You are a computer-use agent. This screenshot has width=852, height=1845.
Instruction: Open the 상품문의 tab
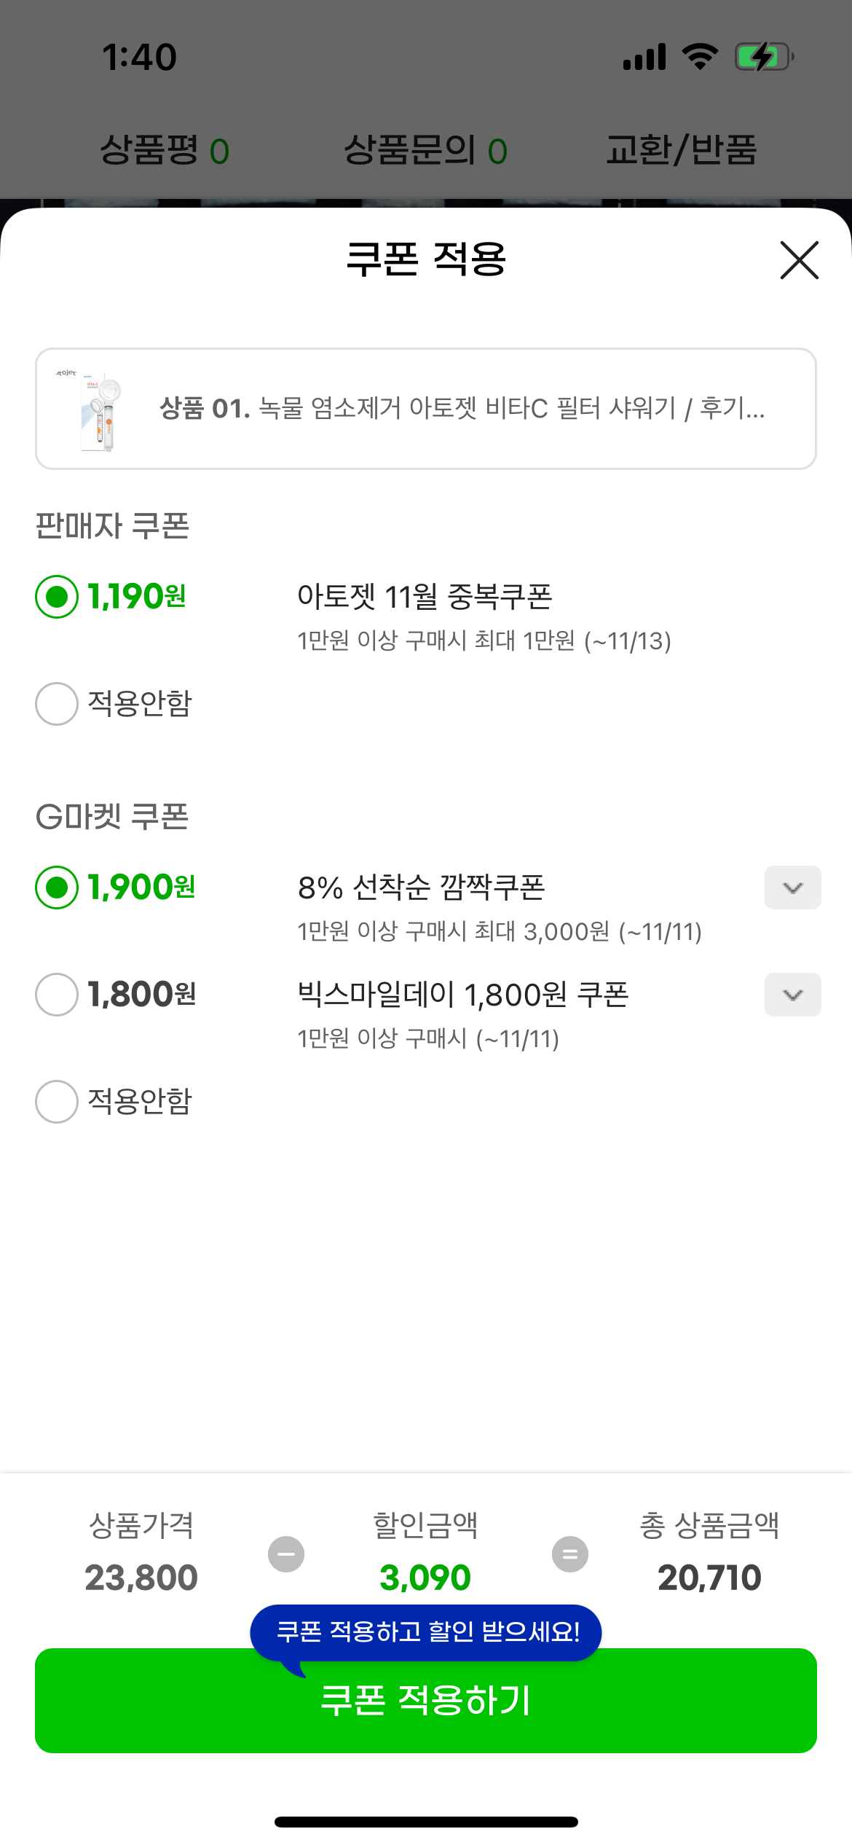[x=425, y=151]
